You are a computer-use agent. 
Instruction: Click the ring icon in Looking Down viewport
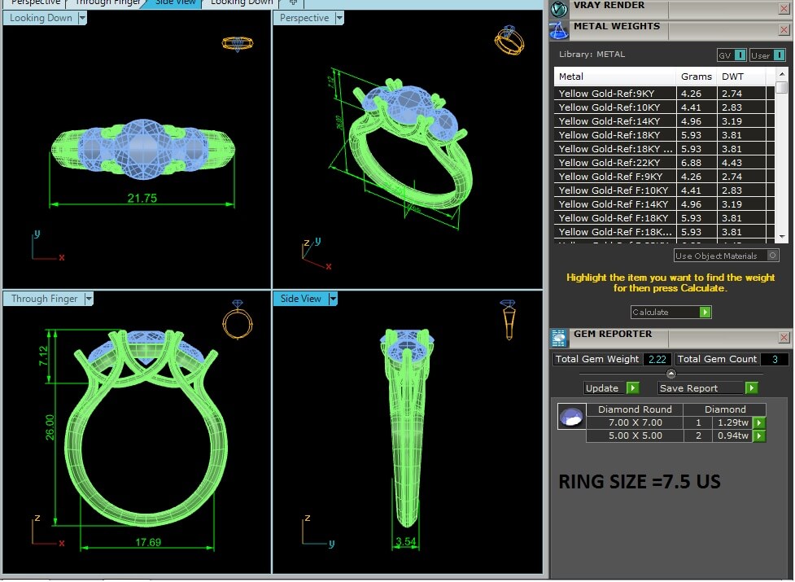pyautogui.click(x=237, y=44)
